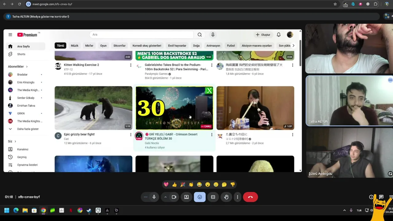The height and width of the screenshot is (221, 393).
Task: Open the Enis Kirazoglu subscription channel
Action: pyautogui.click(x=26, y=82)
